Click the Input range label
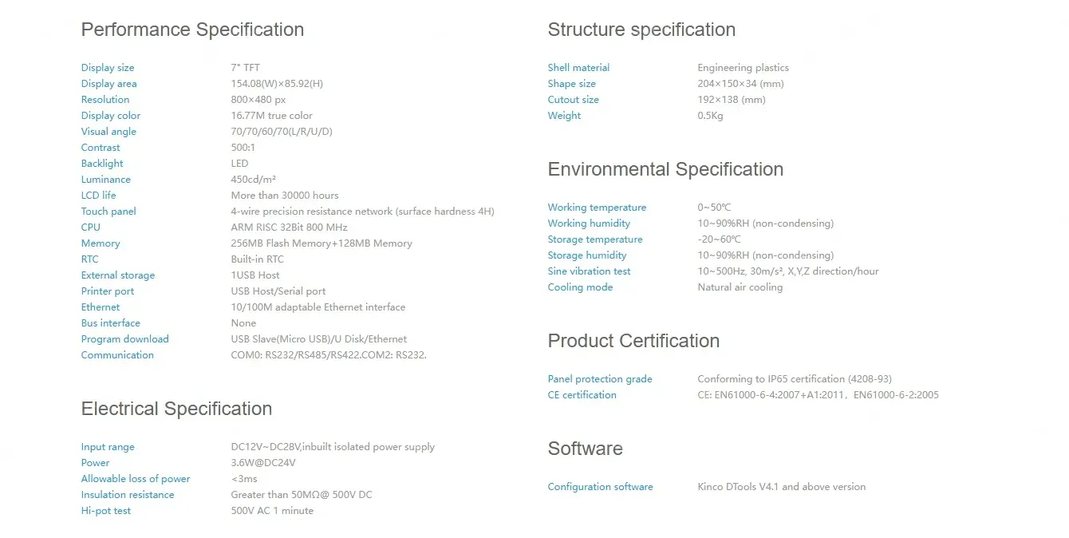Image resolution: width=1069 pixels, height=538 pixels. click(x=108, y=447)
